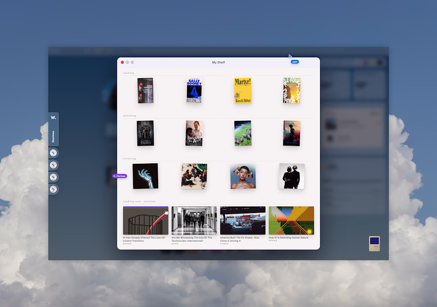This screenshot has width=437, height=307.
Task: Select the Game of Thrones poster
Action: (x=145, y=133)
